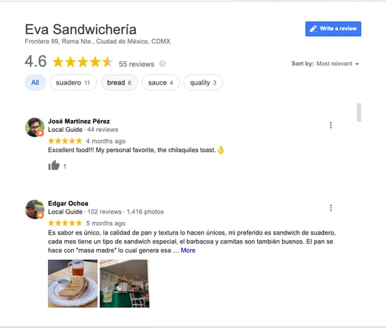Screen dimensions: 386x328
Task: Filter reviews by suadero
Action: pos(73,82)
